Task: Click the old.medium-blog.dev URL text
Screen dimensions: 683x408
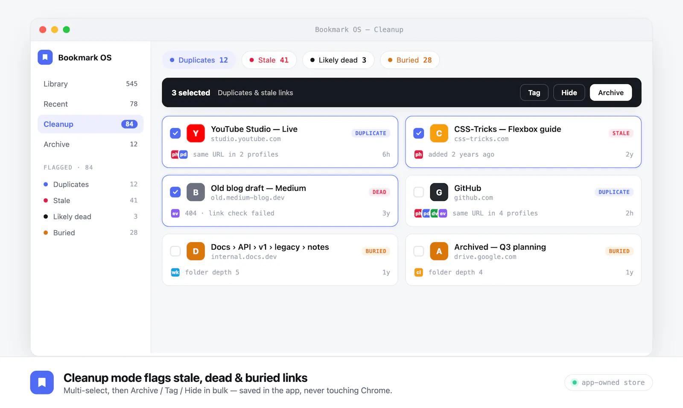Action: pos(248,198)
